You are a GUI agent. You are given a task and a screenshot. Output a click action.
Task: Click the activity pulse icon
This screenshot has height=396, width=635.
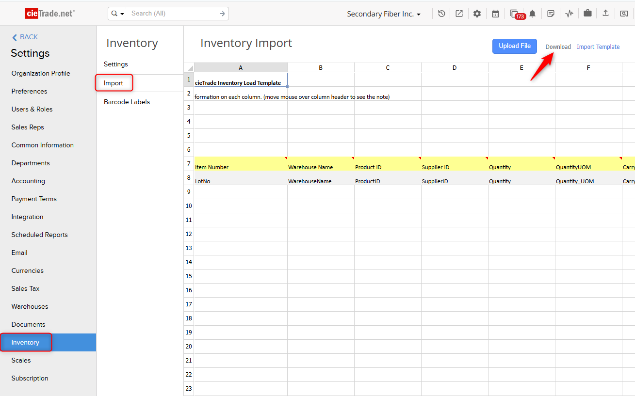click(570, 14)
